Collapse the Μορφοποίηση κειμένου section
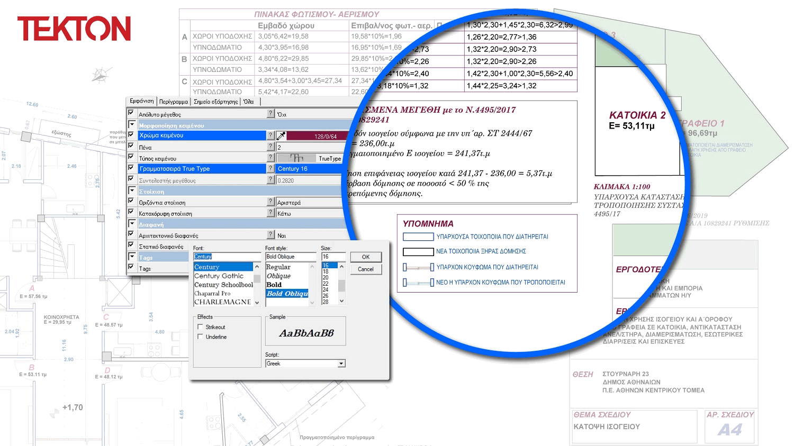Viewport: 794px width, 446px height. (131, 124)
